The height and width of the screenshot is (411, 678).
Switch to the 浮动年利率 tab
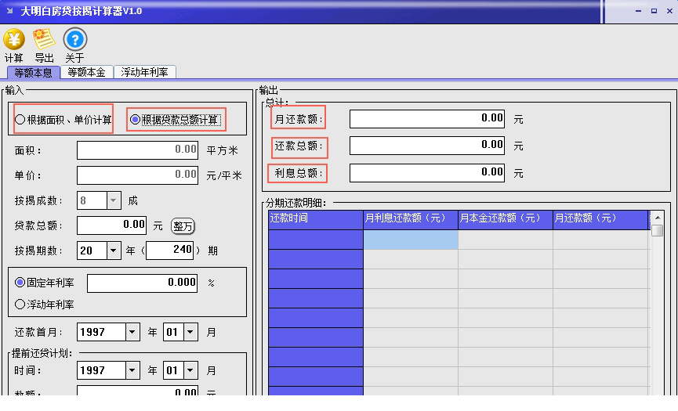click(146, 72)
